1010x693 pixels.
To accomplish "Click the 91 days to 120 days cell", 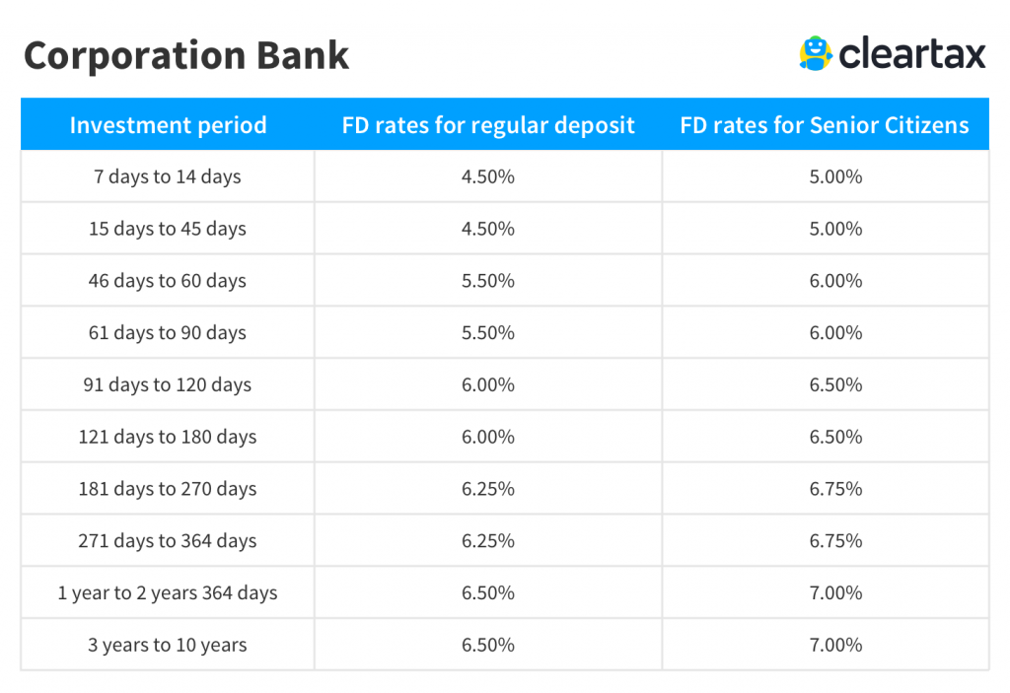I will [x=168, y=384].
